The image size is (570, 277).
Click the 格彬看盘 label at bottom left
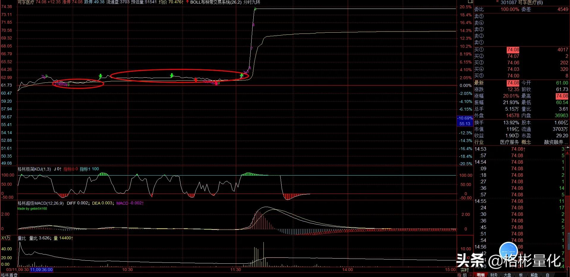(9, 275)
